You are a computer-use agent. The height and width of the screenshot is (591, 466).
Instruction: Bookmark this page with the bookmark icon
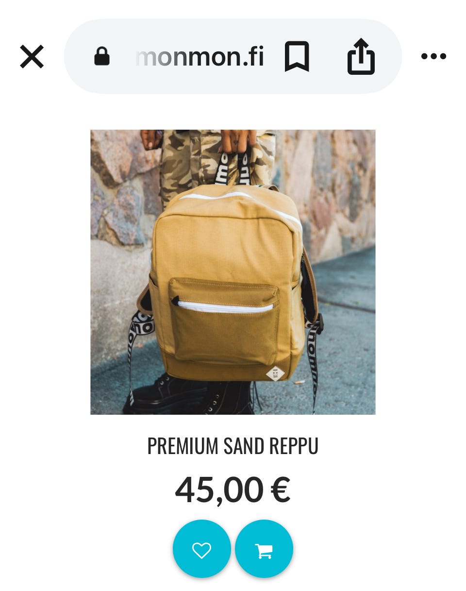(x=297, y=56)
